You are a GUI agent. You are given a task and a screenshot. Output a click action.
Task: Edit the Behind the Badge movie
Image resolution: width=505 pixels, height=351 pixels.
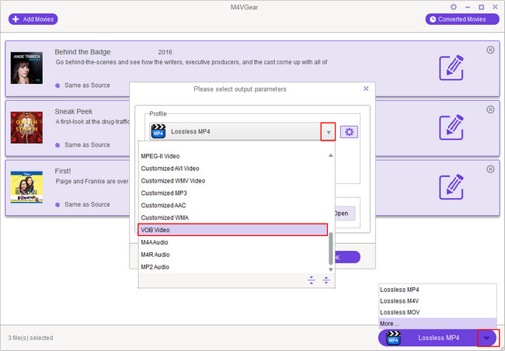[451, 68]
